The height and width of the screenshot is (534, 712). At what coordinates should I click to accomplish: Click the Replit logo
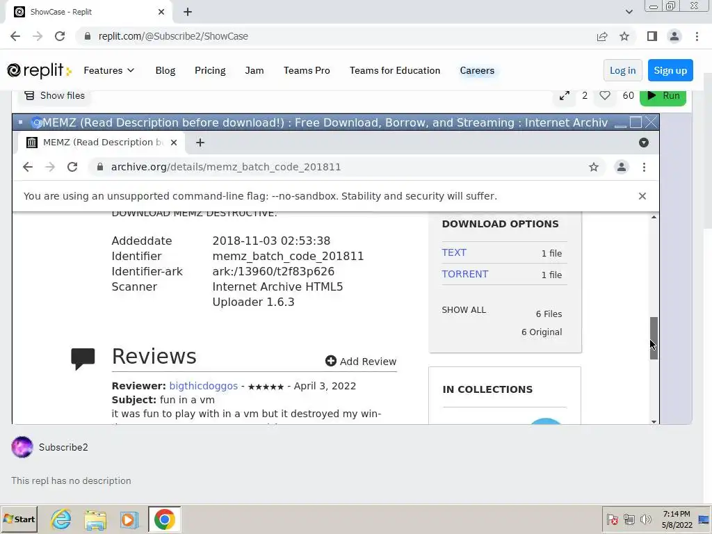tap(40, 70)
